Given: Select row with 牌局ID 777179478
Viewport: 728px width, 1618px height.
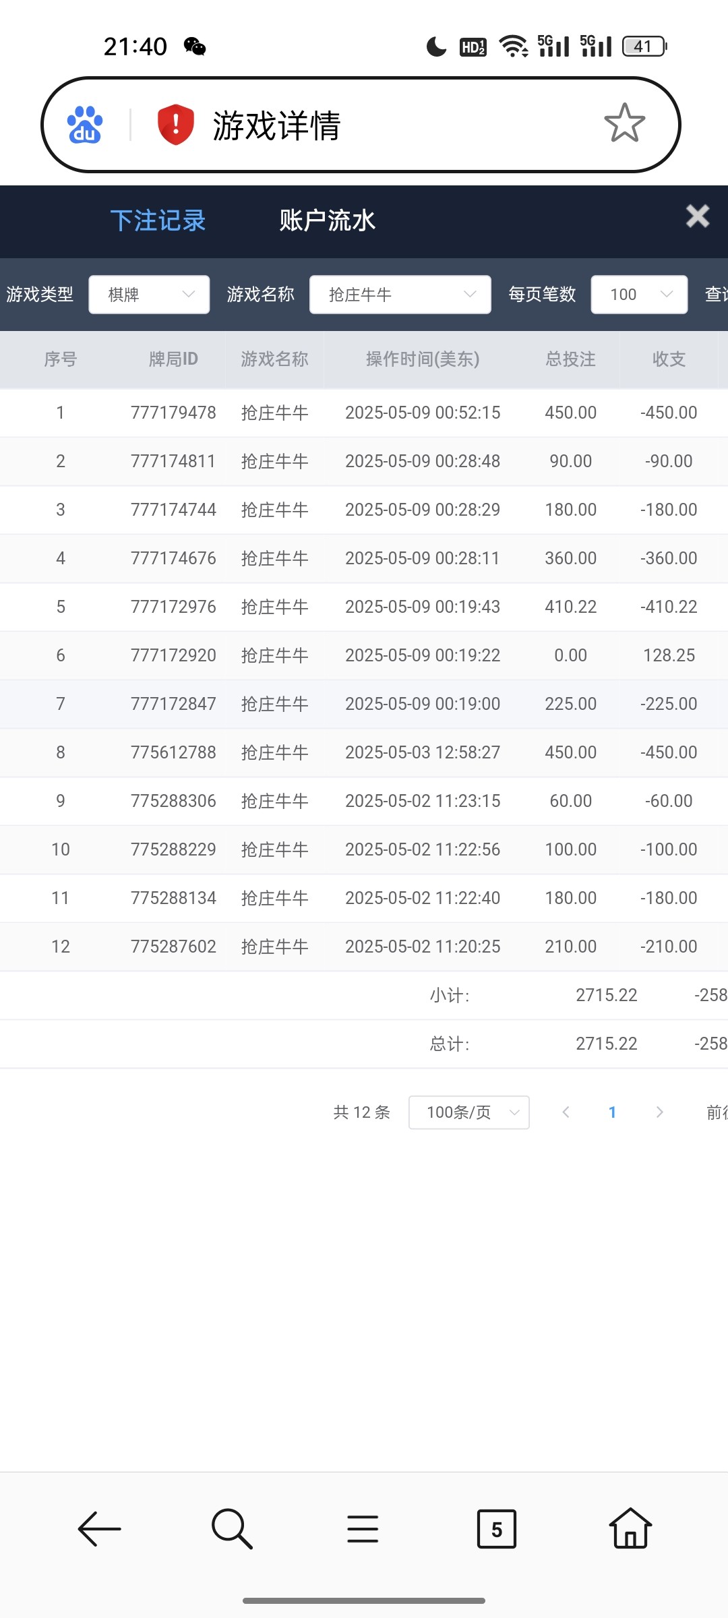Looking at the screenshot, I should click(173, 413).
